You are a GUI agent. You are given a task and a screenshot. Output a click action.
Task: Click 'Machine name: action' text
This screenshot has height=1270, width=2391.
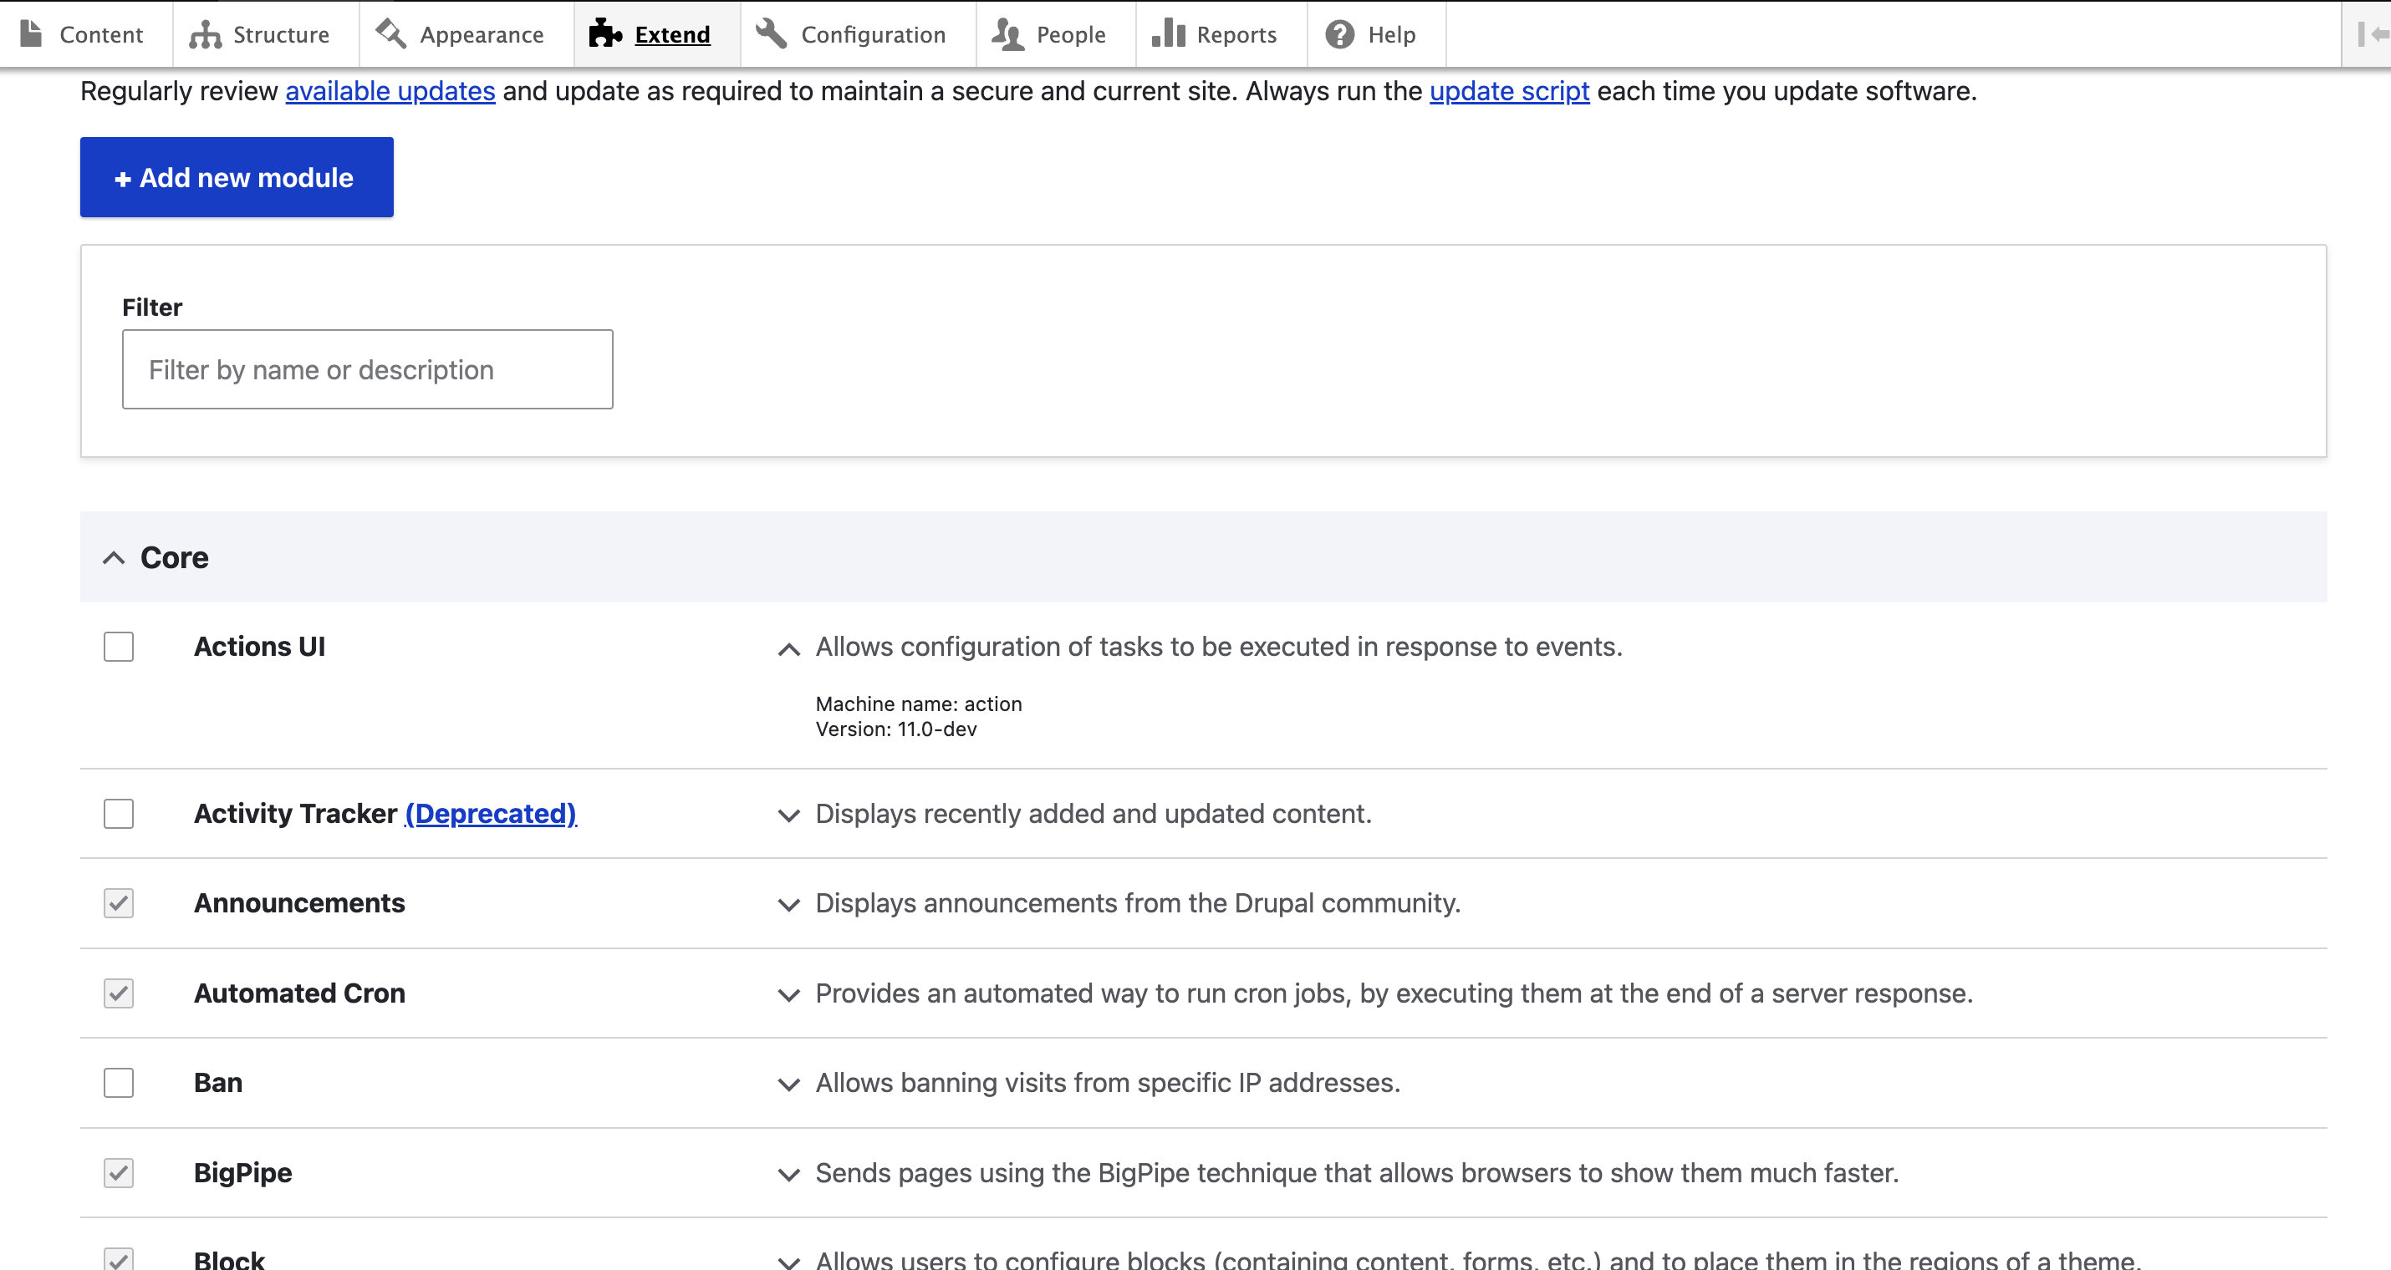tap(919, 704)
